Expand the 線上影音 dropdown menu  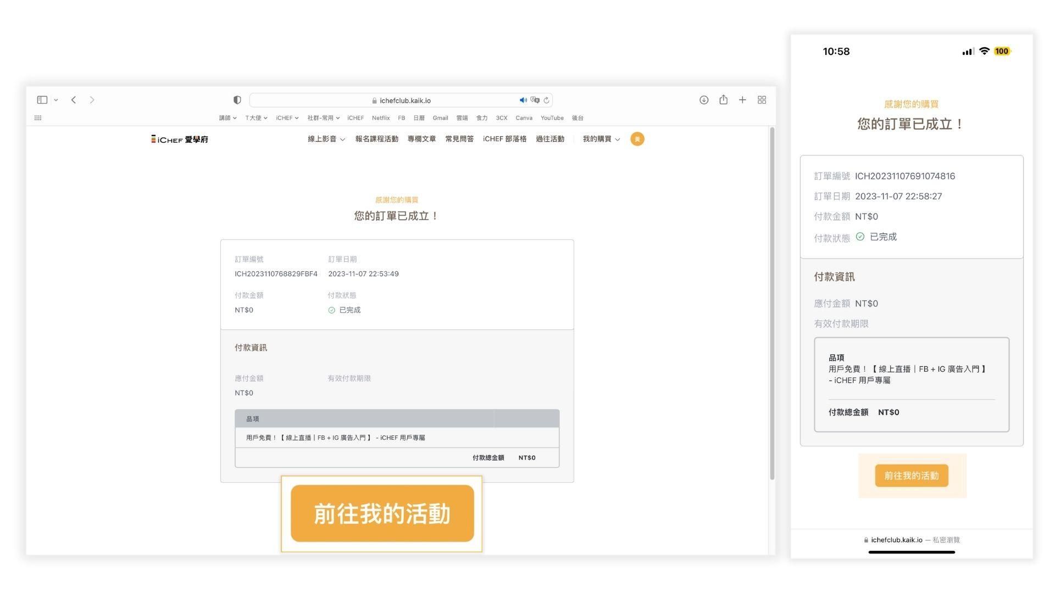(326, 139)
